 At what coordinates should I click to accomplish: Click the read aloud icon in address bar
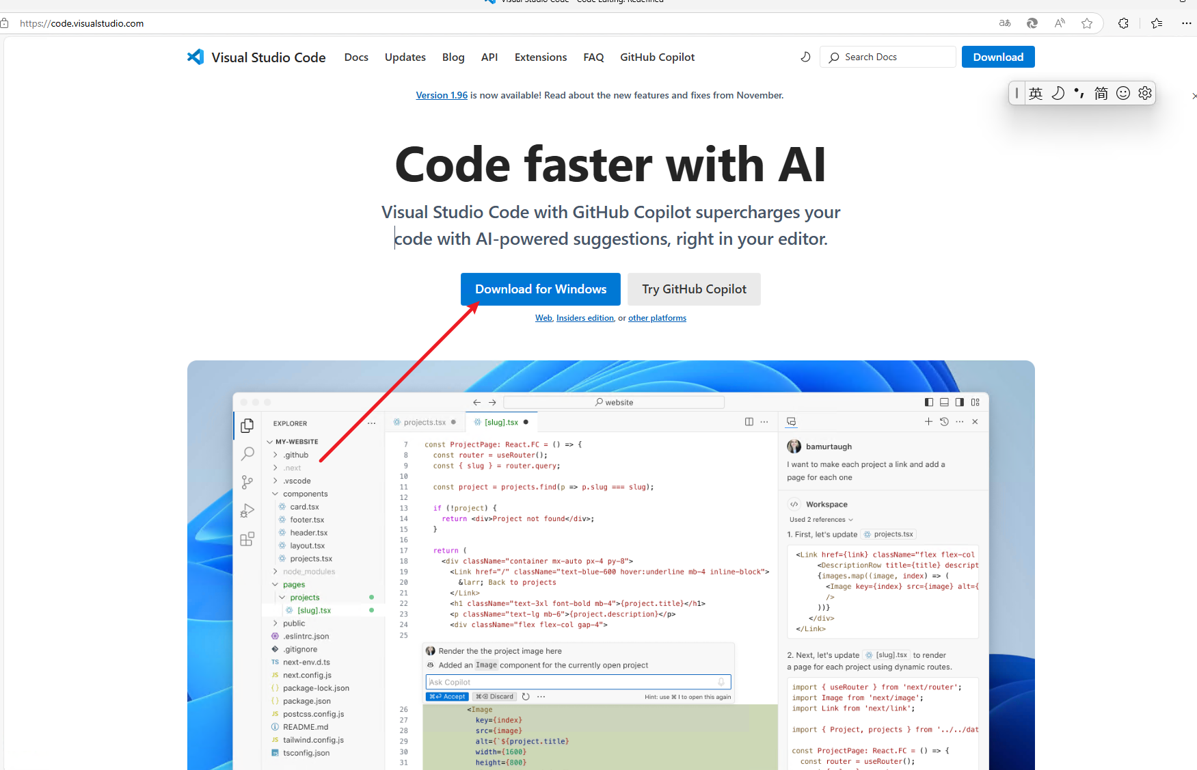tap(1060, 23)
